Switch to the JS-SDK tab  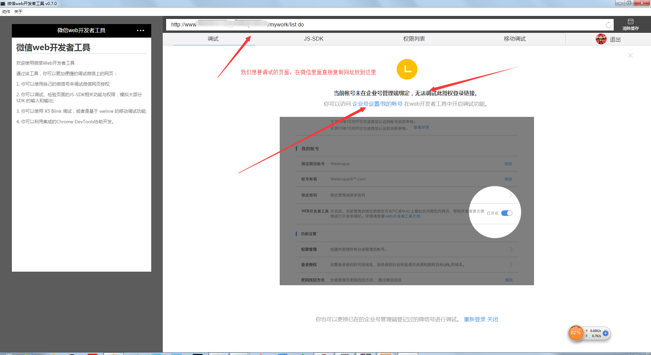coord(314,39)
